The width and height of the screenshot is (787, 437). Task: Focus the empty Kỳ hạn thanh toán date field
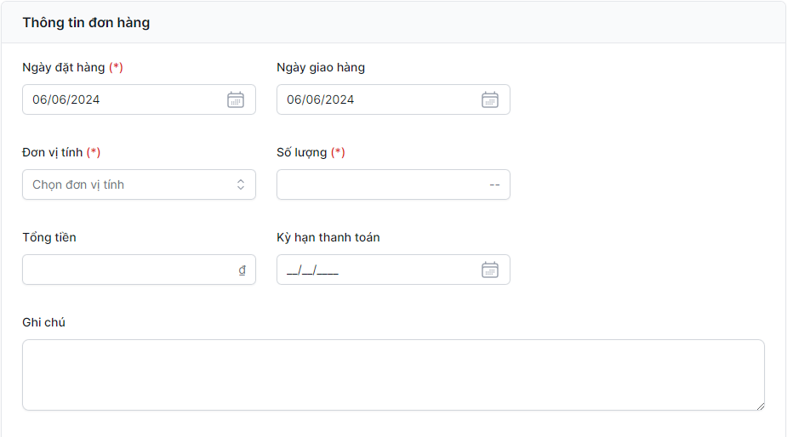[x=374, y=270]
